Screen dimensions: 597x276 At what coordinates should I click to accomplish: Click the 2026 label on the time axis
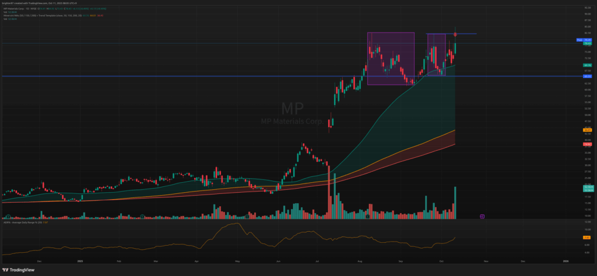(x=566, y=261)
